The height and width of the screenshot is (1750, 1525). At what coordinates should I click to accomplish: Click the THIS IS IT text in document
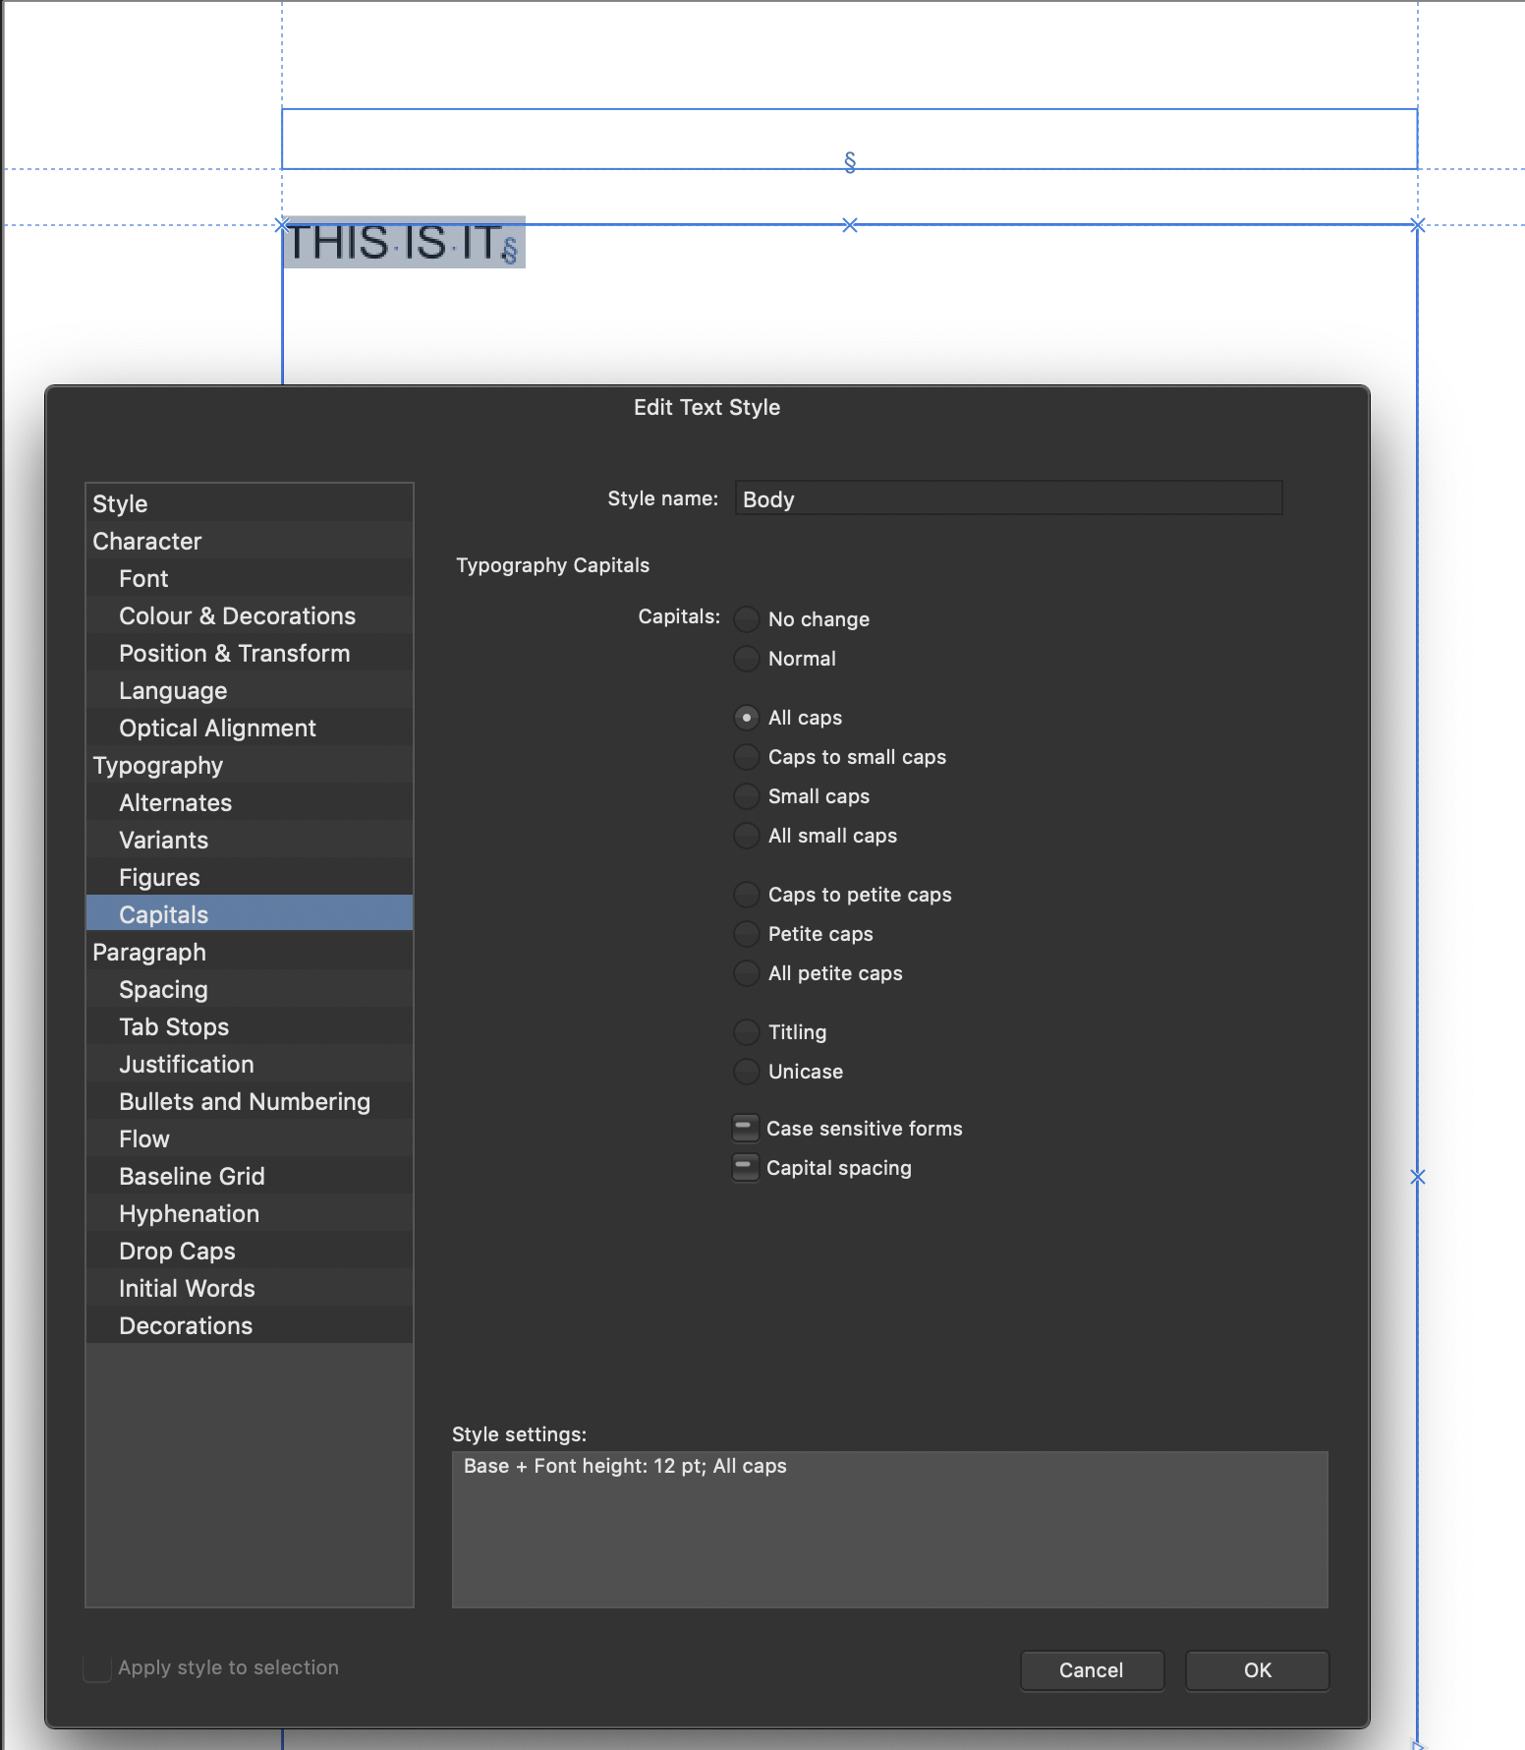pos(395,243)
